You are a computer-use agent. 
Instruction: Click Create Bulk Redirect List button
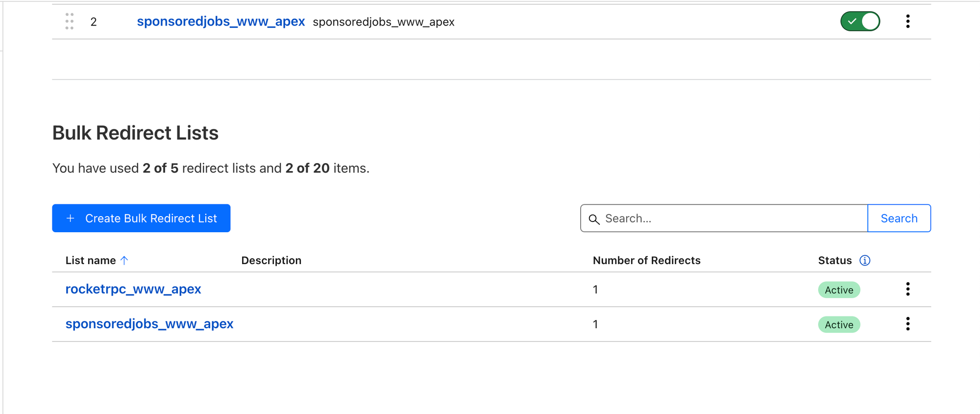[141, 218]
